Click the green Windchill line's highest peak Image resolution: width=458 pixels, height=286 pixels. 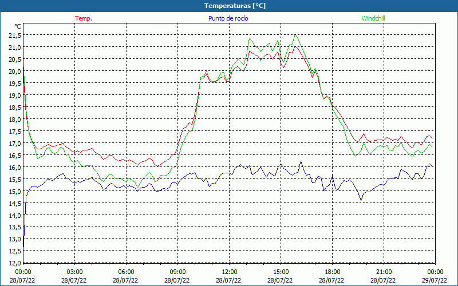point(295,34)
